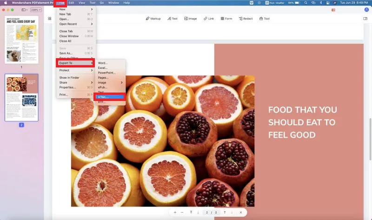Image resolution: width=372 pixels, height=220 pixels.
Task: Export to HTML...
Action: pyautogui.click(x=110, y=97)
